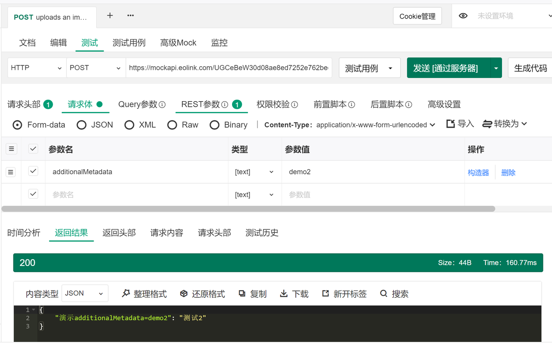The width and height of the screenshot is (552, 346).
Task: Click the request URL input field
Action: [229, 68]
